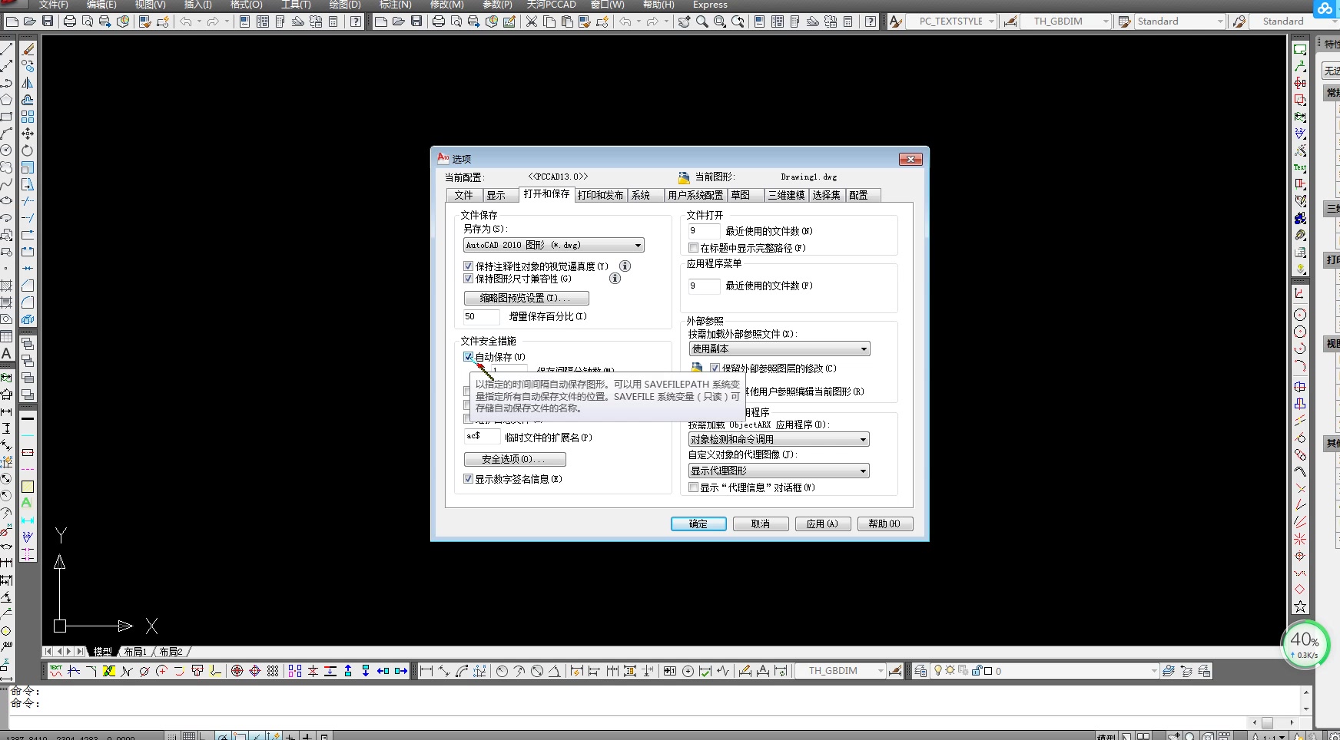Screen dimensions: 1340x740
Task: Select the Line tool in the drawing palette
Action: (8, 49)
